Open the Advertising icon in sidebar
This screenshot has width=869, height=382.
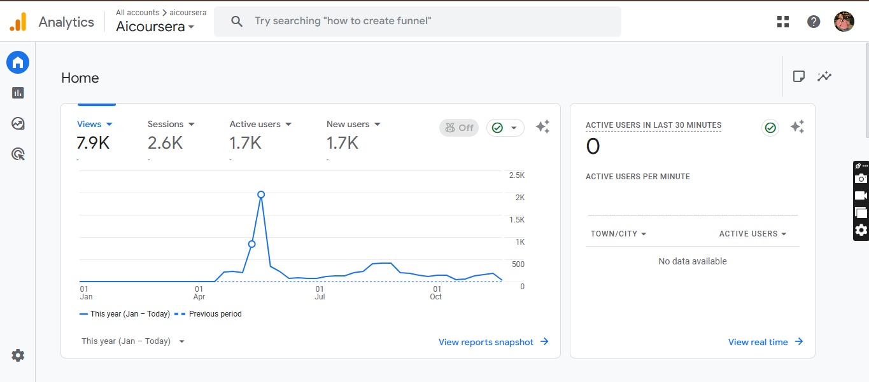18,153
